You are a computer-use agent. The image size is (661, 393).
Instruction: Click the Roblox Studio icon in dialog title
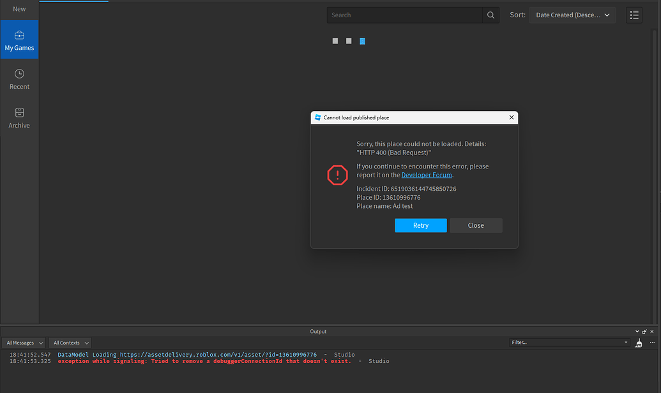pos(318,117)
